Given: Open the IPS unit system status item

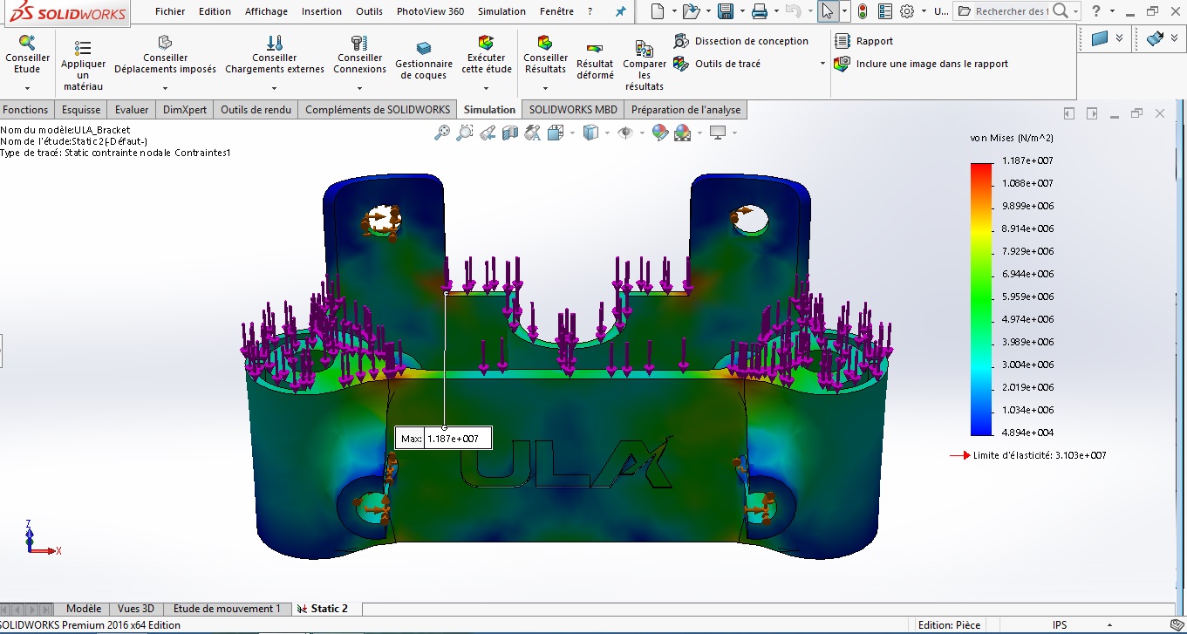Looking at the screenshot, I should 1060,625.
